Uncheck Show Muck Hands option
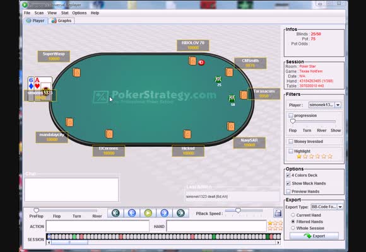 288,183
